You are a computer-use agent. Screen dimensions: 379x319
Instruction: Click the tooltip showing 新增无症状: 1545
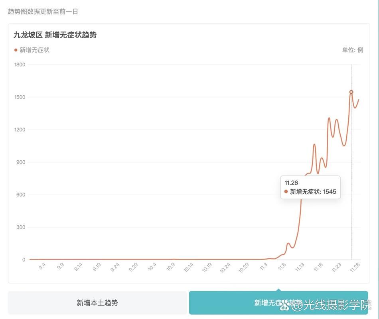(311, 187)
